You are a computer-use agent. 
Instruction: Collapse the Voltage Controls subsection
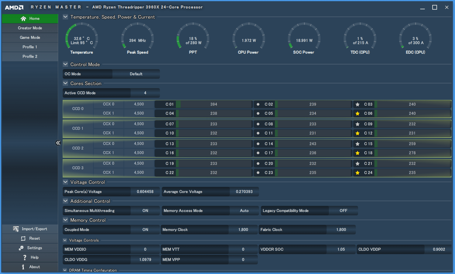click(65, 240)
